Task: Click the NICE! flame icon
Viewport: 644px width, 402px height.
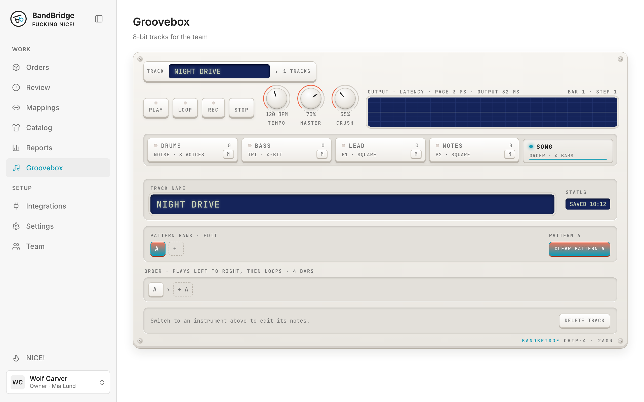Action: pos(16,358)
